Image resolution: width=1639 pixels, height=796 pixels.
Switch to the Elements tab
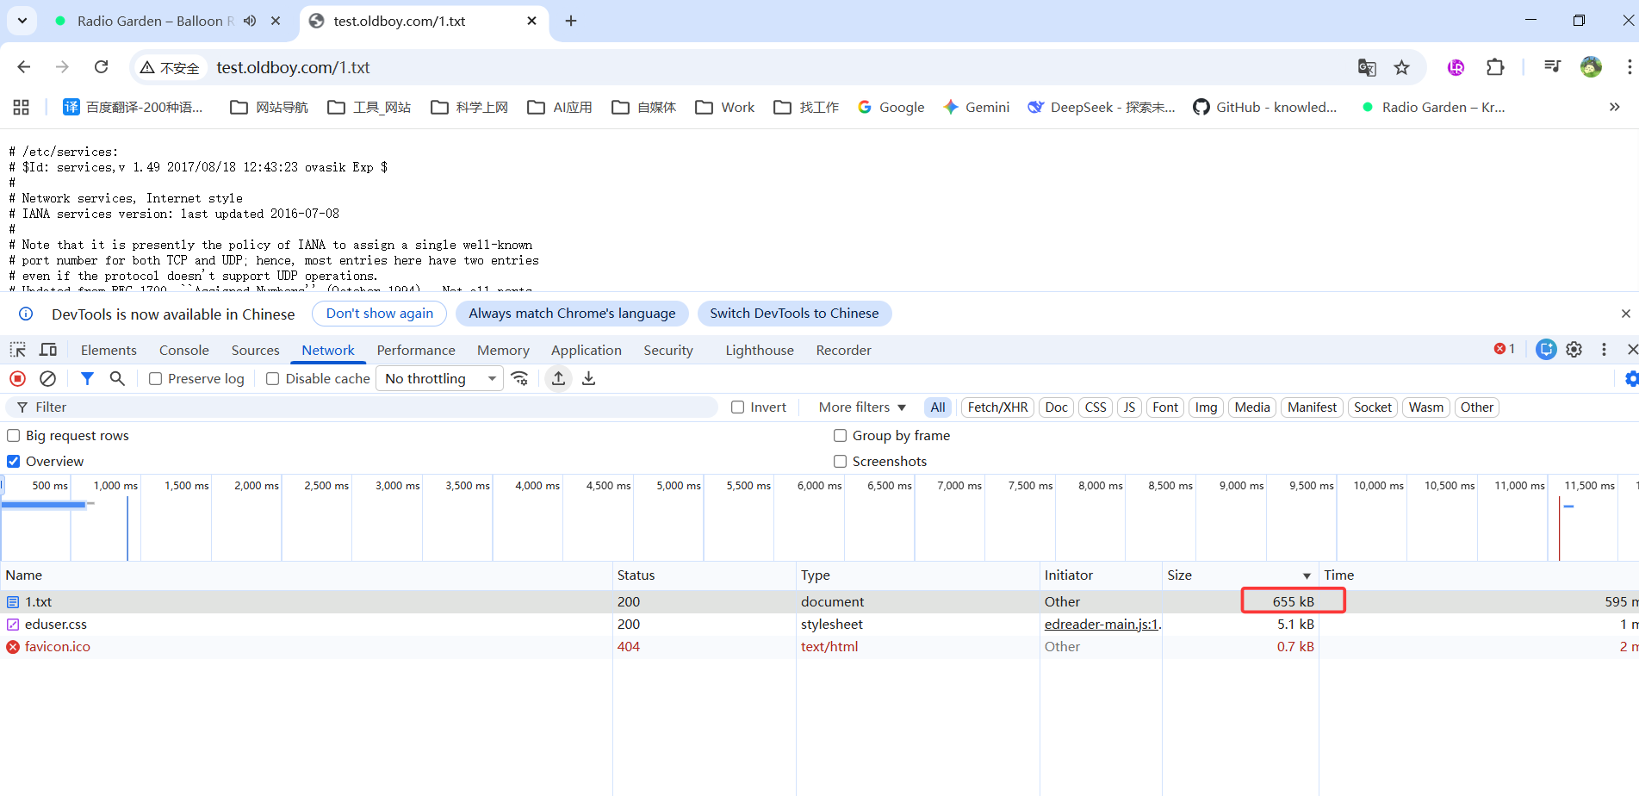[109, 350]
